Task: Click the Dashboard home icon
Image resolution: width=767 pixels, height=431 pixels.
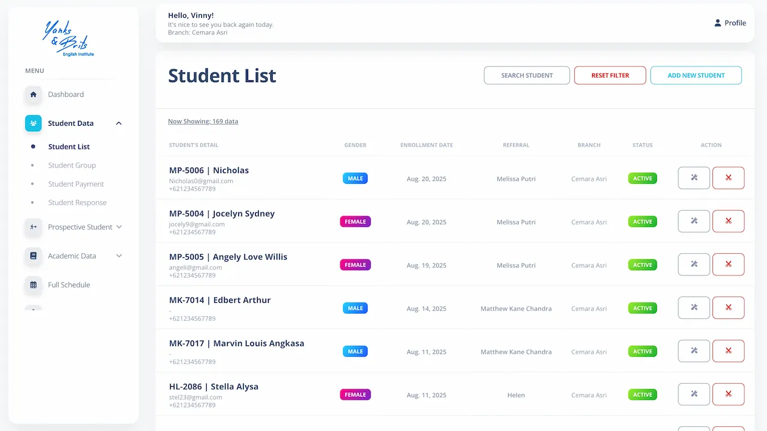Action: click(x=34, y=95)
